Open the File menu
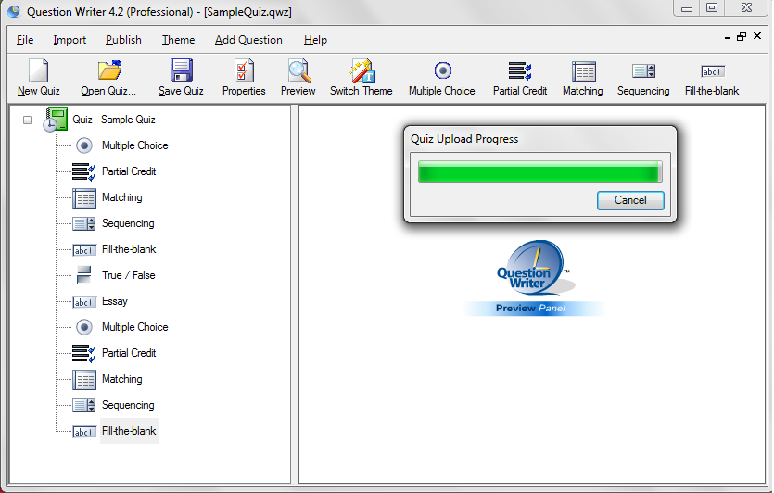This screenshot has width=774, height=493. click(25, 40)
